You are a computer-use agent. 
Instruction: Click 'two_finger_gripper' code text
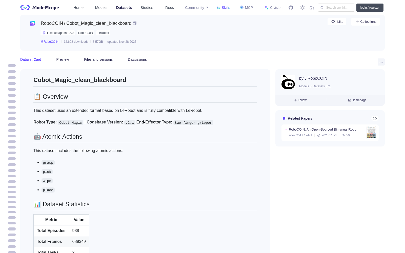coord(193,123)
